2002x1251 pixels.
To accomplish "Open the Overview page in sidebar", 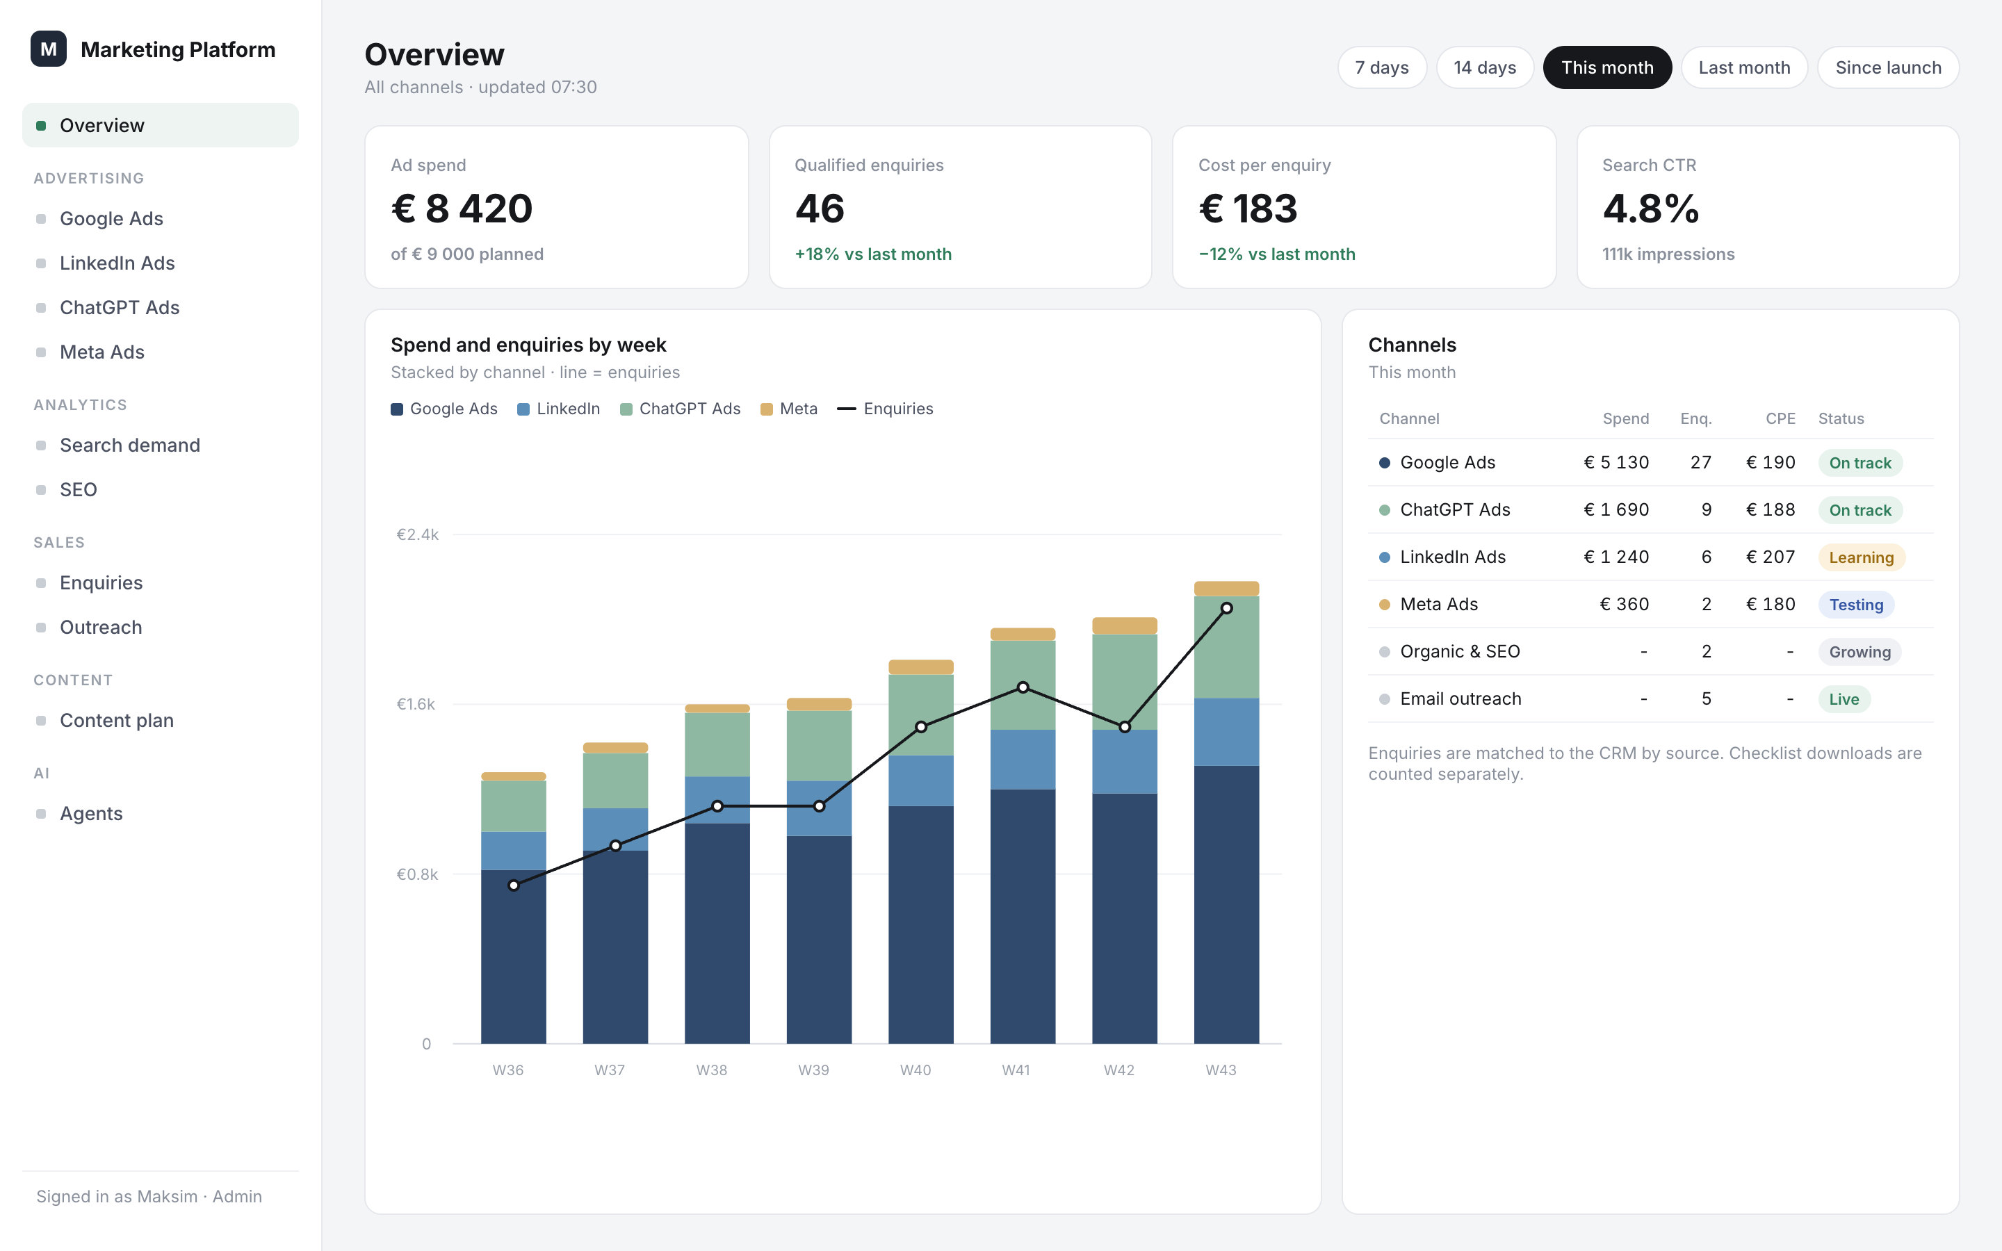I will tap(161, 125).
